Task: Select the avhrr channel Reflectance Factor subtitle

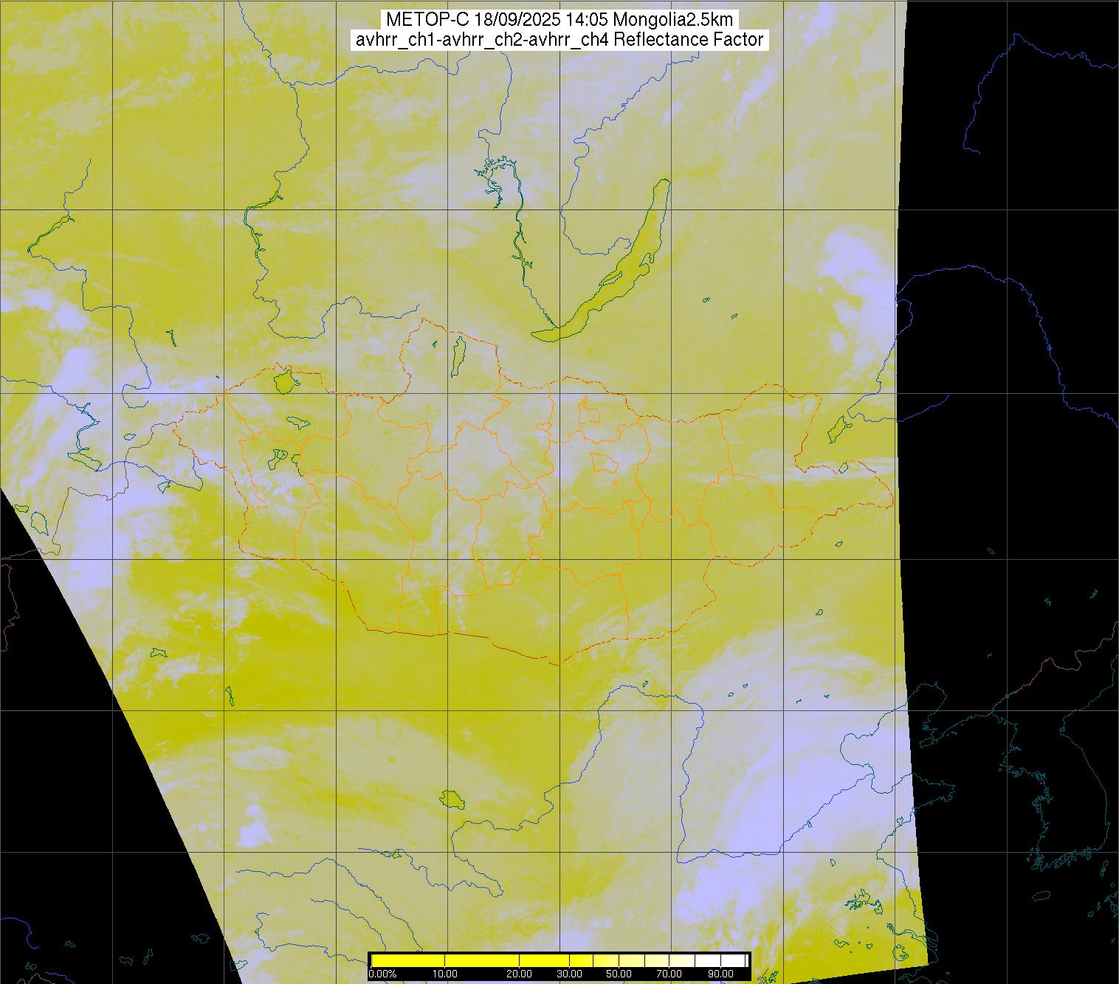Action: point(559,40)
